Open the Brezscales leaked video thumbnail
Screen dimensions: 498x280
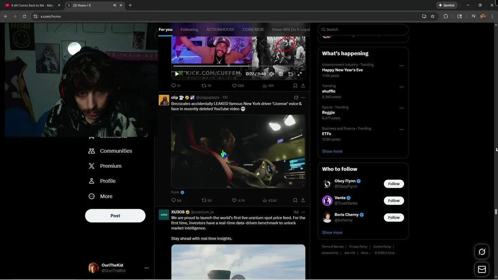click(x=238, y=151)
